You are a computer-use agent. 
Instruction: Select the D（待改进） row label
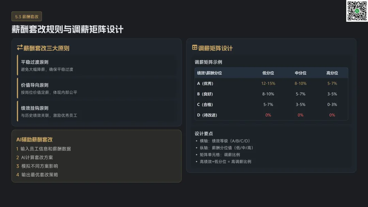[207, 115]
